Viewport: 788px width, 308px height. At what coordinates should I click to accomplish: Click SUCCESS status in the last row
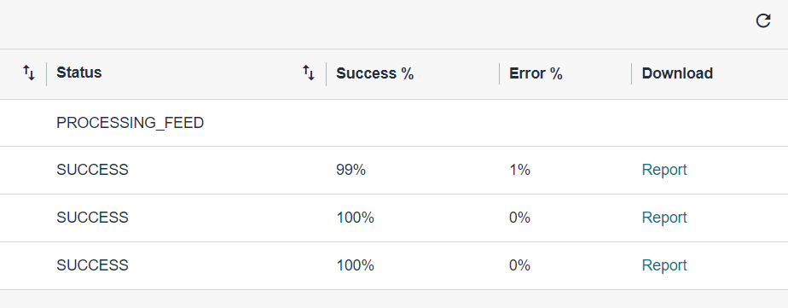point(92,265)
